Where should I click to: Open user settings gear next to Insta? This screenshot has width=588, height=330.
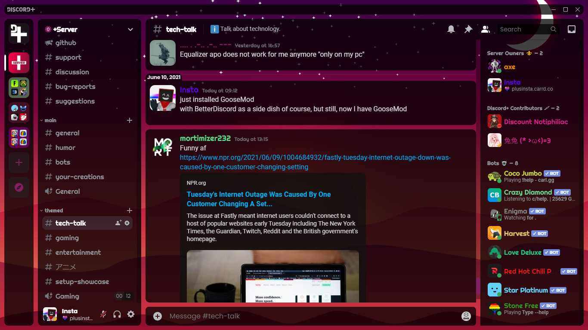click(130, 314)
